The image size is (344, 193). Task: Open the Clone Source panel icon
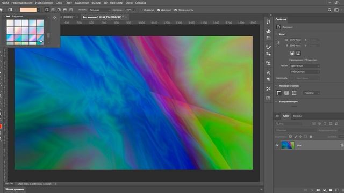[x=268, y=63]
